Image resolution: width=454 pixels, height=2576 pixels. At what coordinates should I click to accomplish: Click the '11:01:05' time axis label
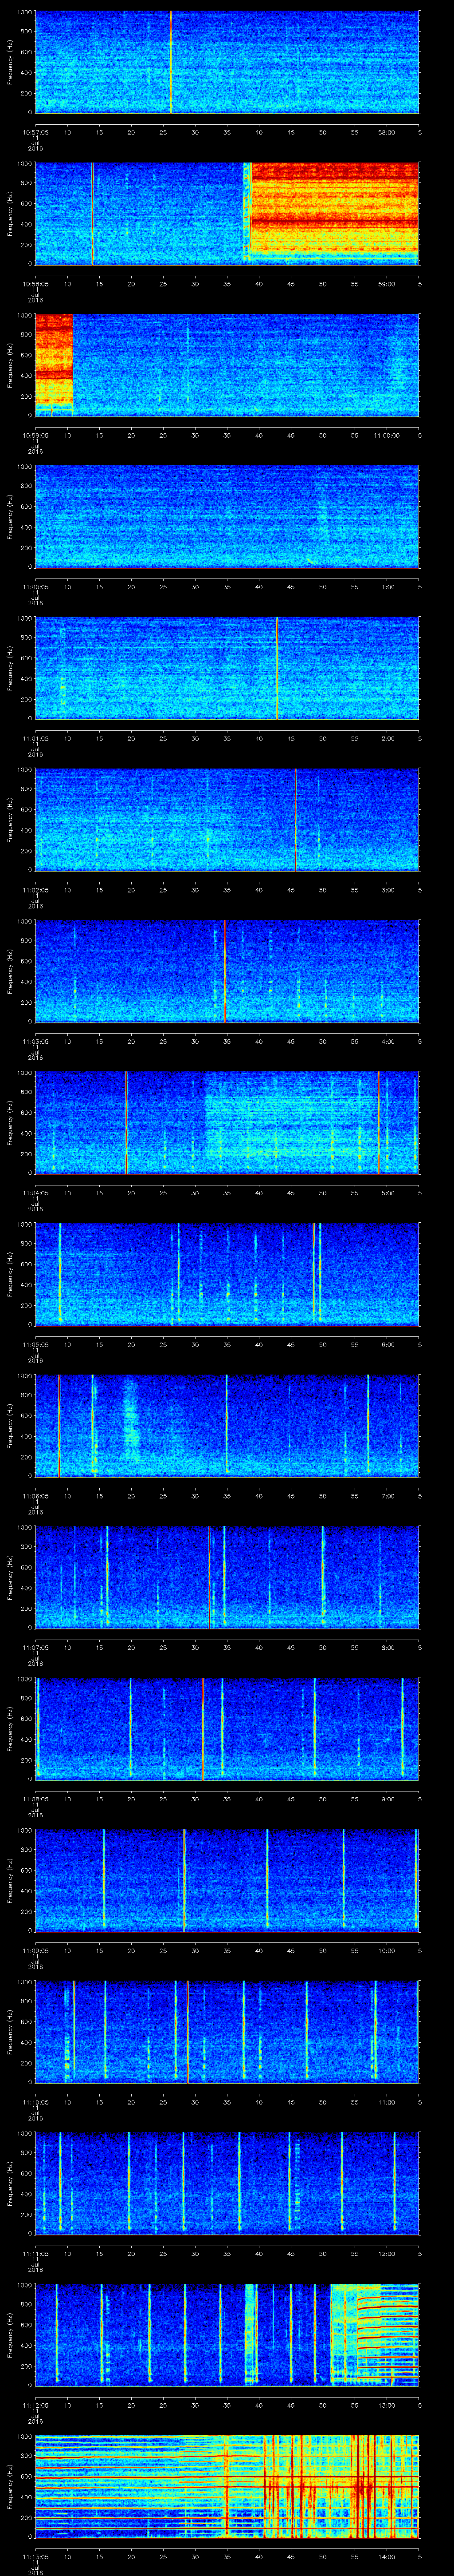point(36,737)
